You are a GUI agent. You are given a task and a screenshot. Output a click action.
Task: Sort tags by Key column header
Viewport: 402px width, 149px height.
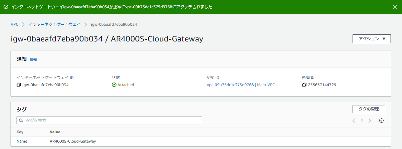tap(20, 132)
